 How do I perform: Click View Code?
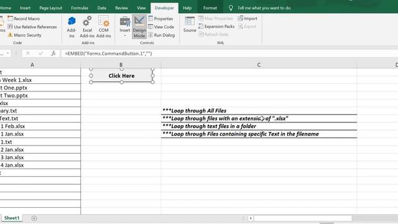pos(161,27)
